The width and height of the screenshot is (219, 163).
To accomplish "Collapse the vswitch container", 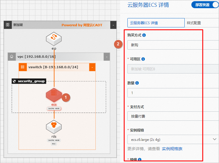I will click(92, 67).
